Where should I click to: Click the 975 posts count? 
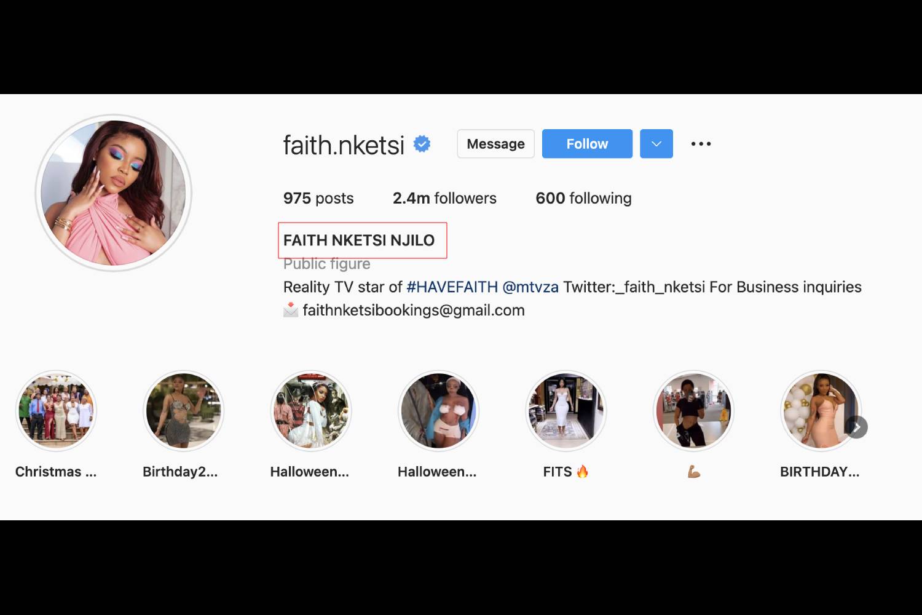(318, 198)
